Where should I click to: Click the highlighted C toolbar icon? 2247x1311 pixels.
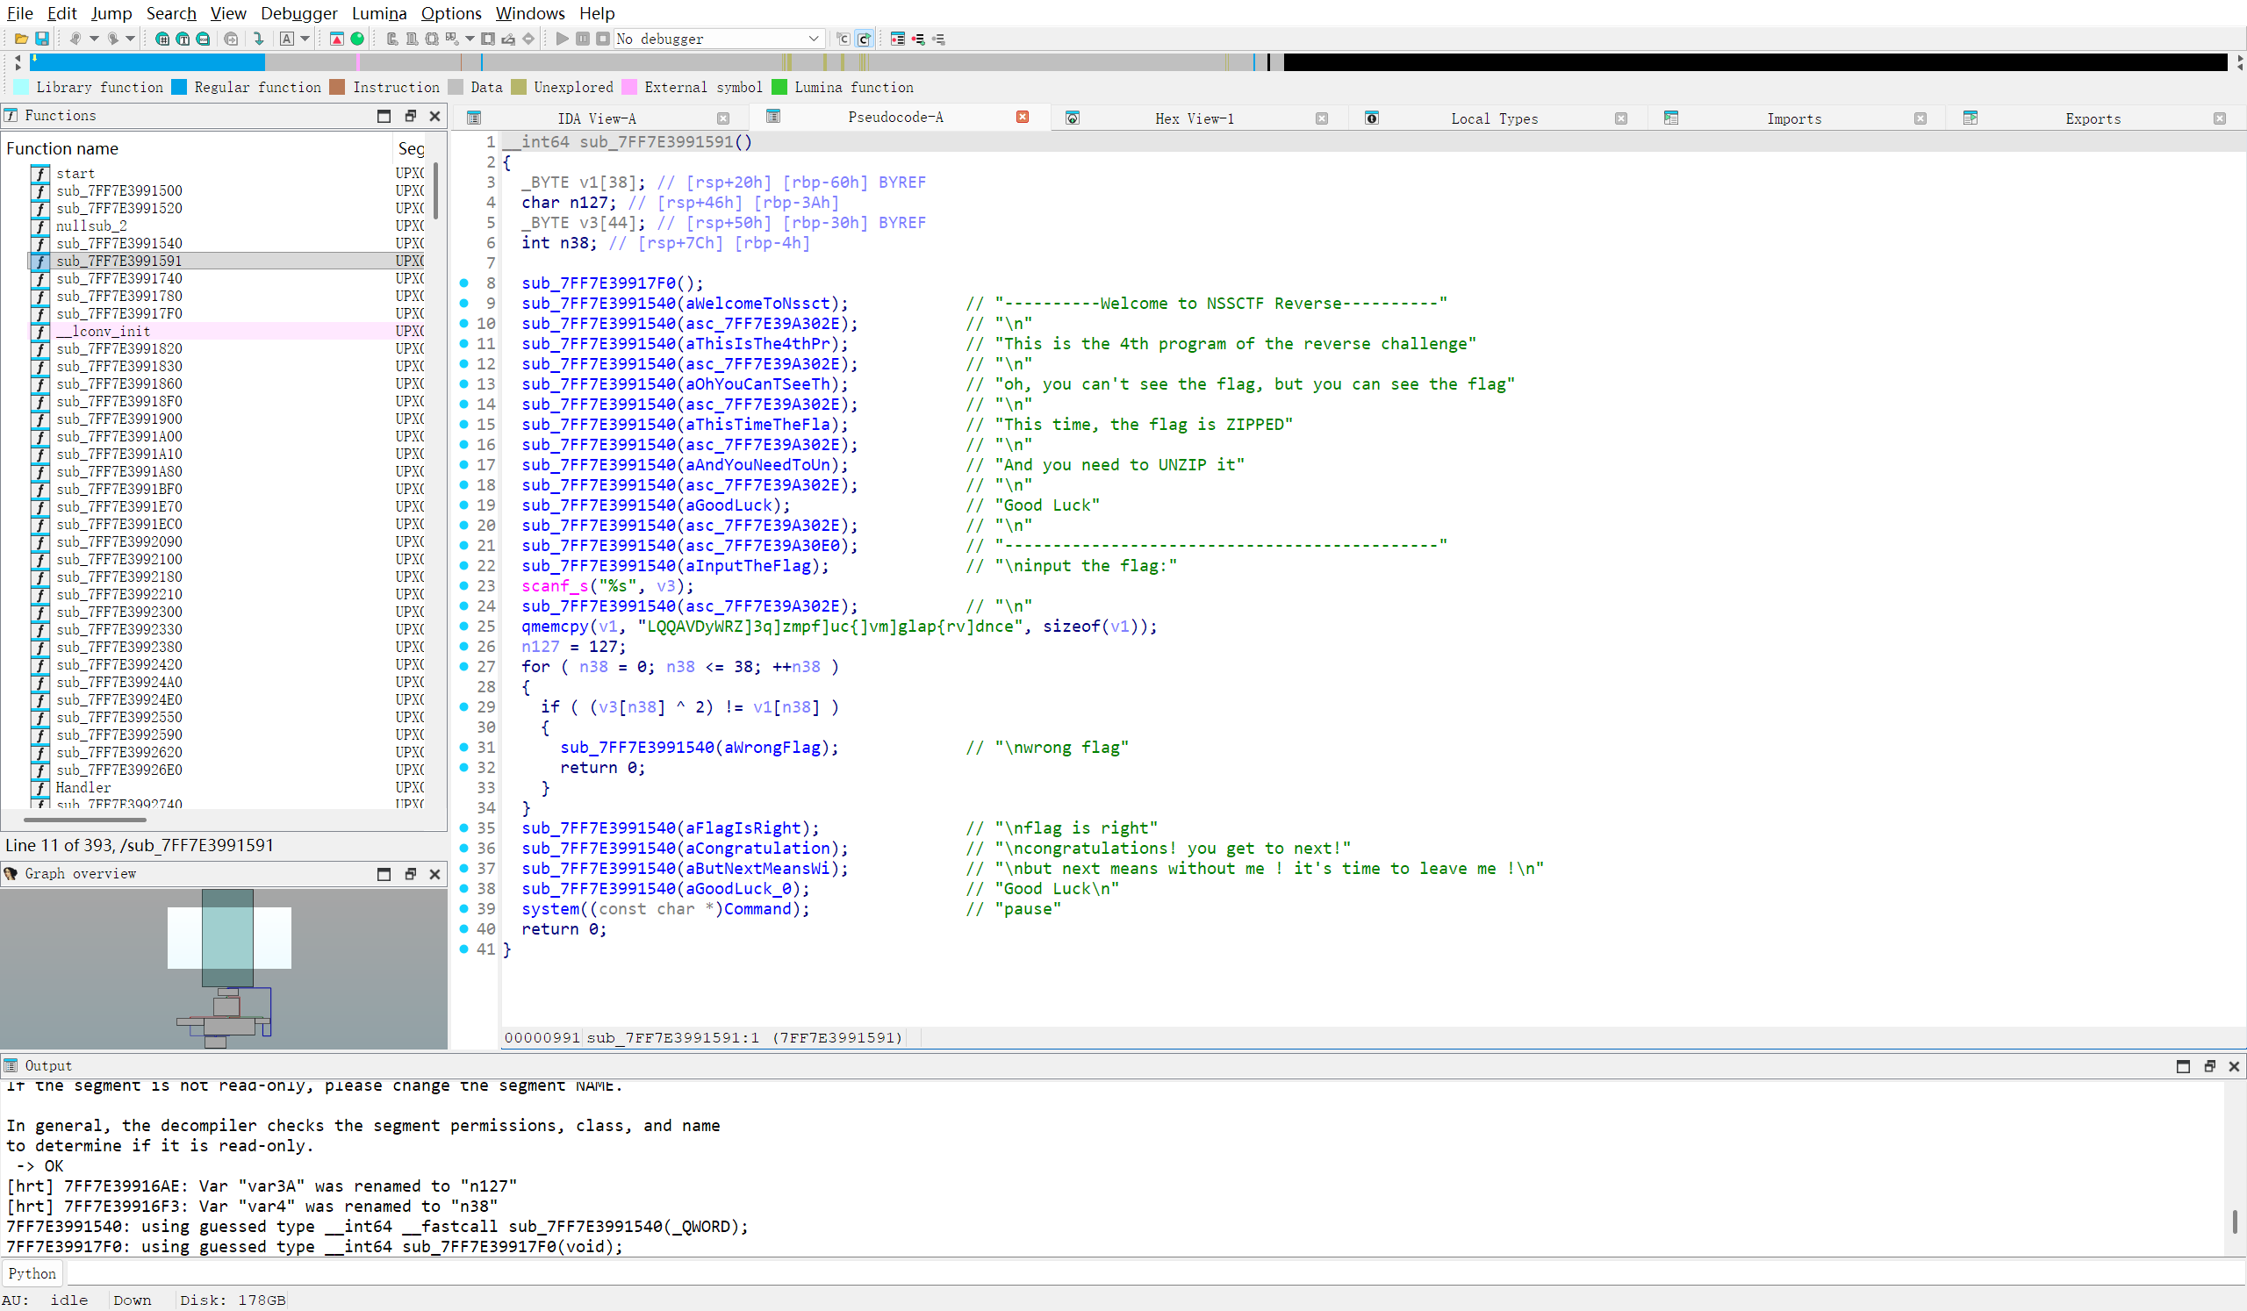pos(863,39)
